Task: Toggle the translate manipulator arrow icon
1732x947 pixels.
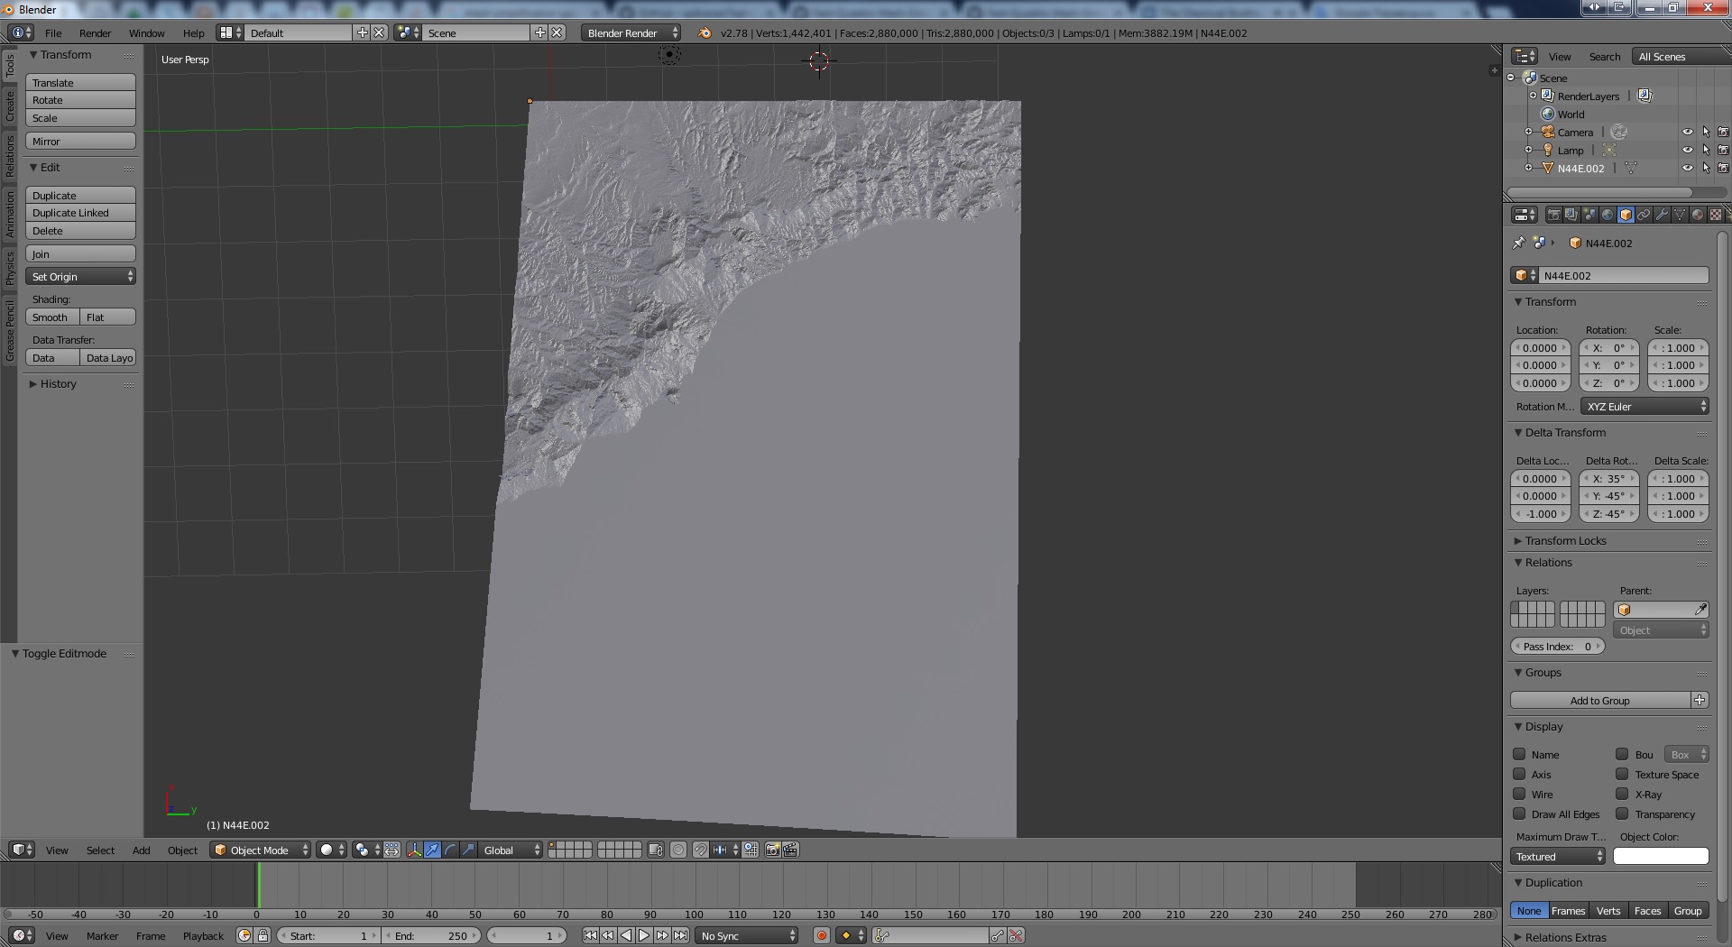Action: (x=432, y=850)
